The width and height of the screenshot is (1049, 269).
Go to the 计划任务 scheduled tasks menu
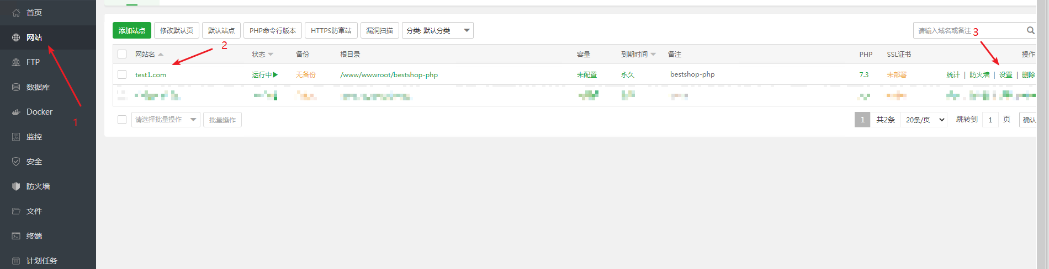pyautogui.click(x=41, y=261)
